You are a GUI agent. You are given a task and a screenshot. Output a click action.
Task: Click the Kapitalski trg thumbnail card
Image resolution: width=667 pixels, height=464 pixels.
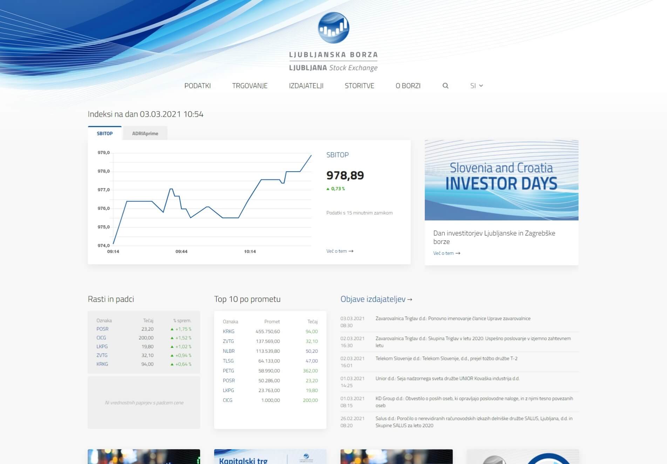click(270, 457)
